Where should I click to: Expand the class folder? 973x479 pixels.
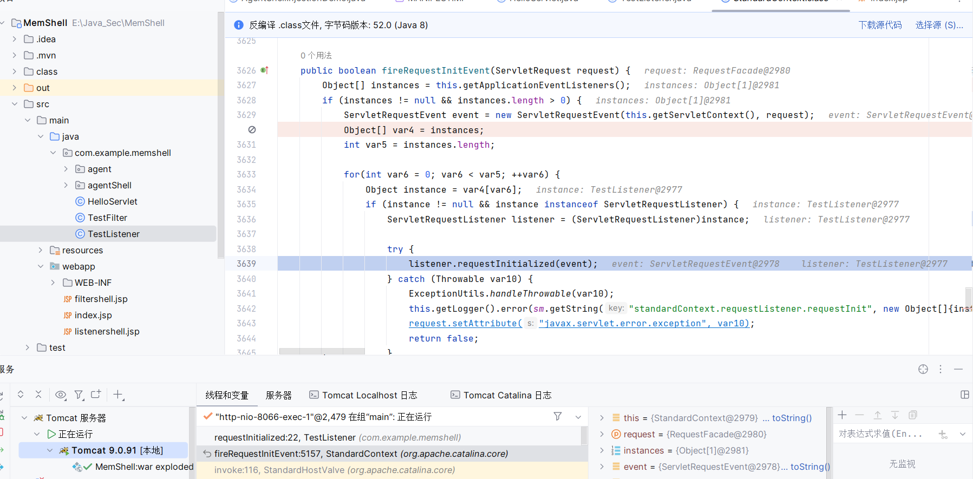coord(15,71)
